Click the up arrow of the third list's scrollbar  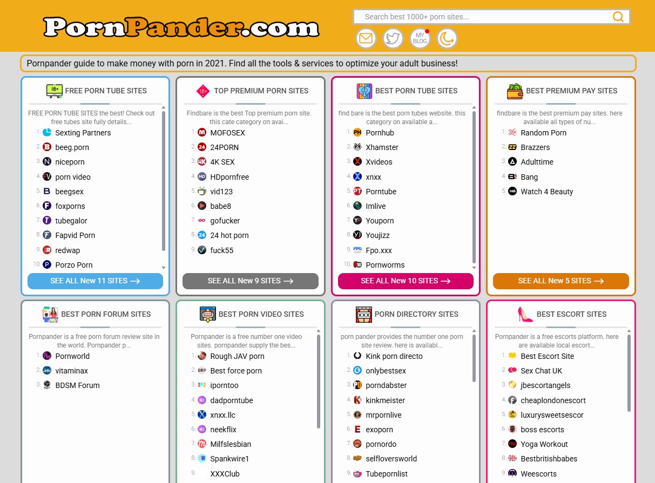pos(474,107)
